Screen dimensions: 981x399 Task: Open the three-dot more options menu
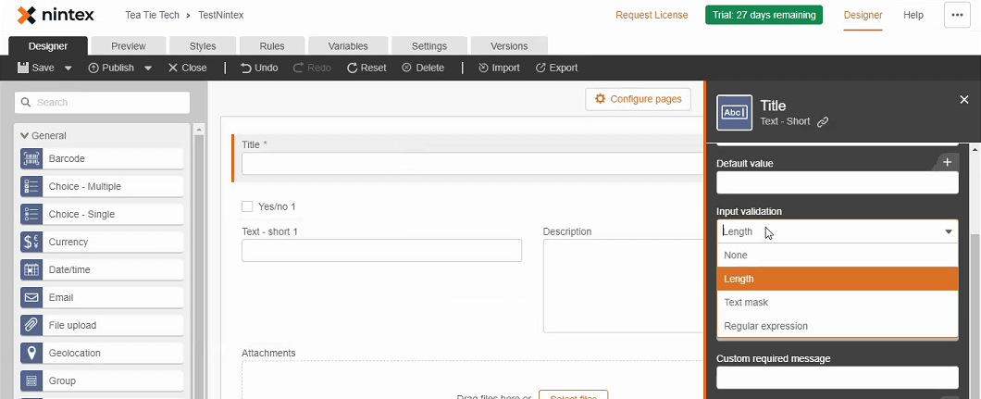coord(957,16)
